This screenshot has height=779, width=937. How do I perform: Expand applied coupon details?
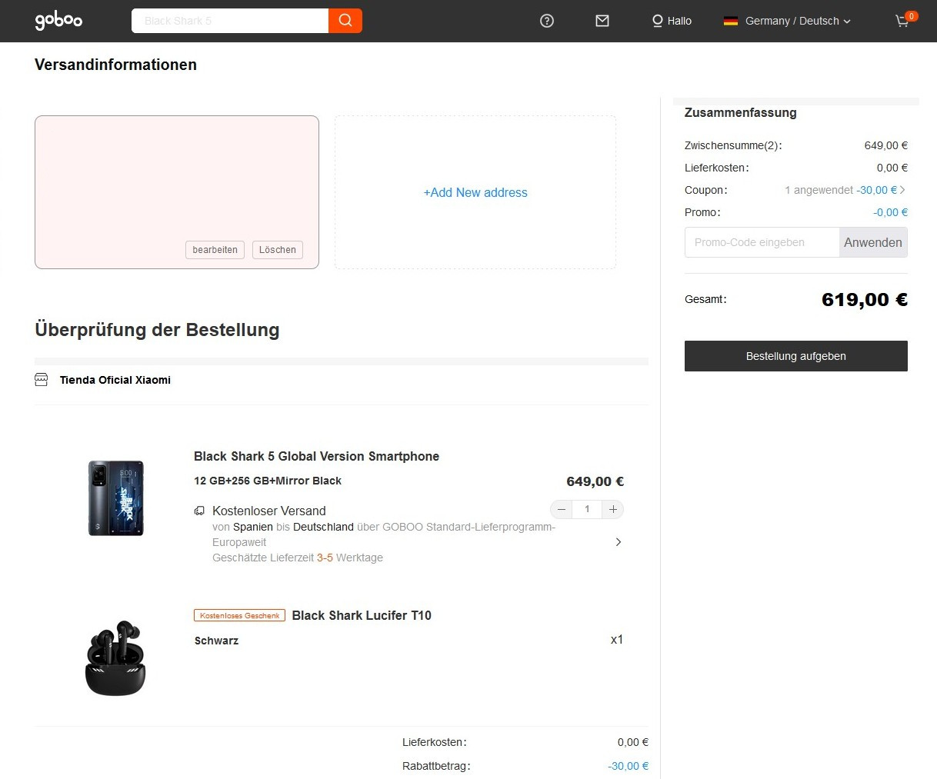pos(902,190)
